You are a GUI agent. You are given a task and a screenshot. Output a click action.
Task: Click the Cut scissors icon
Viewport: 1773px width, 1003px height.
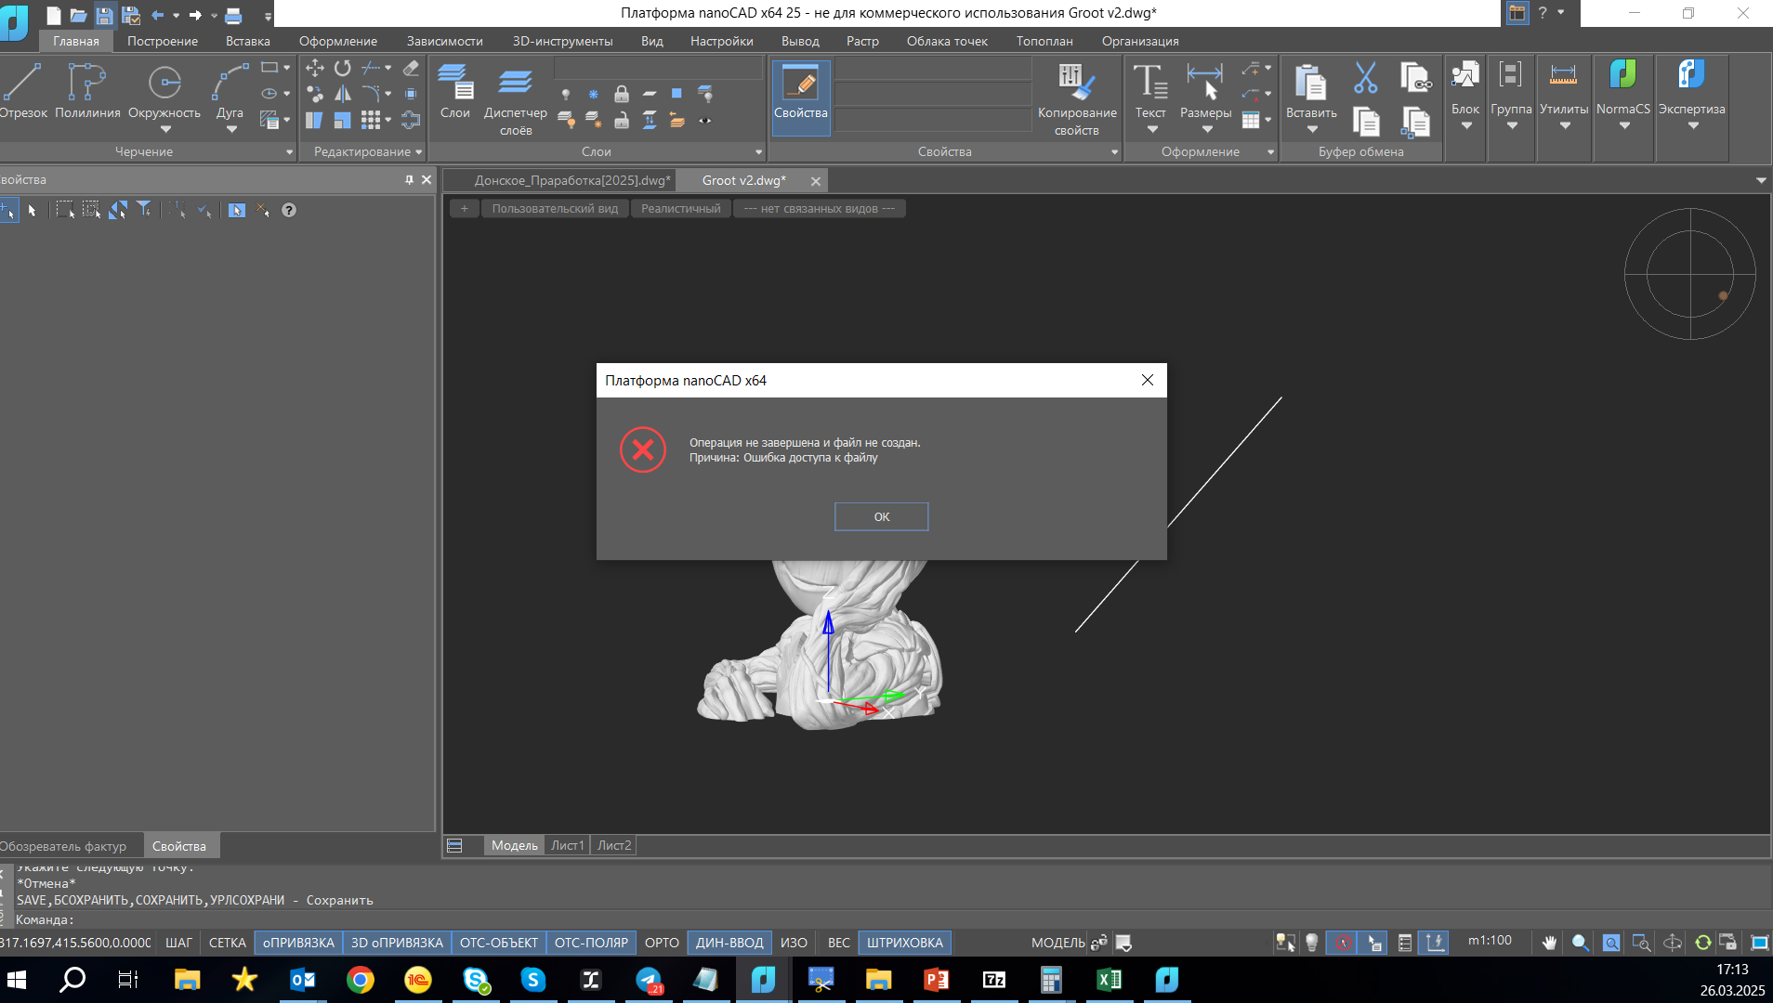pos(1365,78)
